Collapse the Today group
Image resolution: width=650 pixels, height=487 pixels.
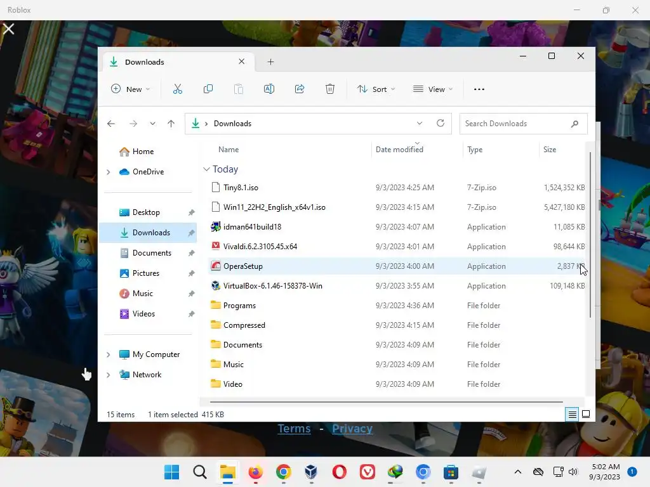[x=206, y=169]
